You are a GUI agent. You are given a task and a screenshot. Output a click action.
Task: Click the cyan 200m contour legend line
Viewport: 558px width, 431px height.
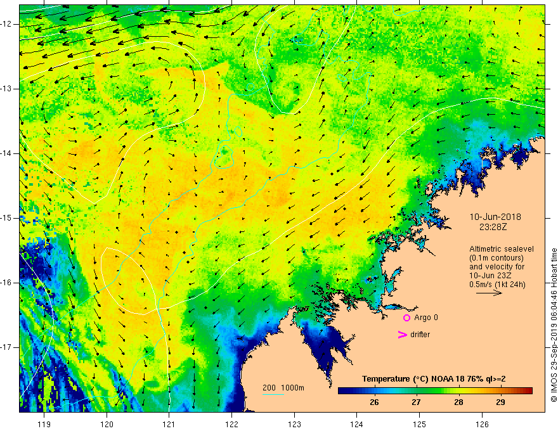click(273, 395)
